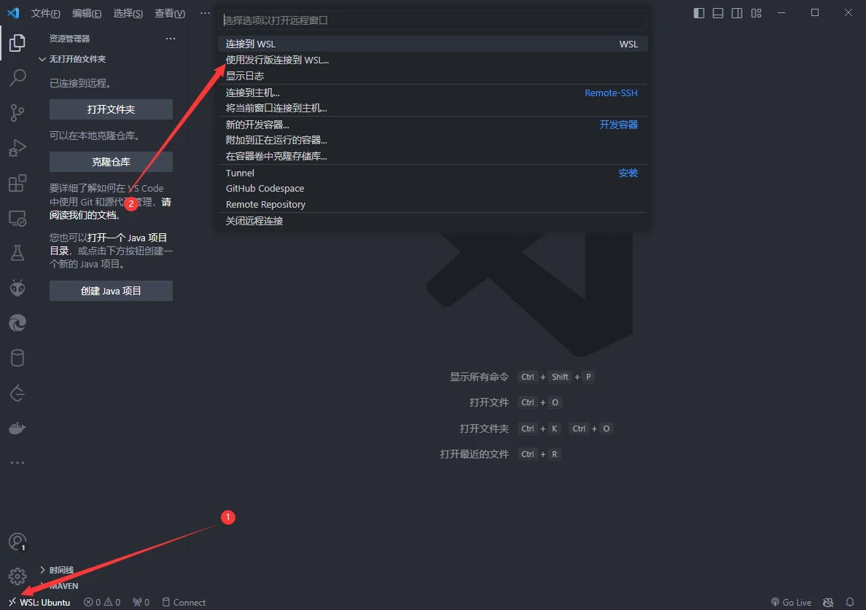The width and height of the screenshot is (866, 610).
Task: Open the Manage gear icon
Action: [x=17, y=576]
